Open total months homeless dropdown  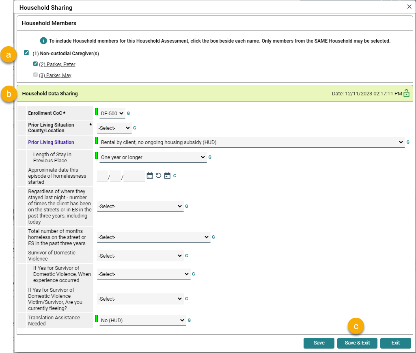click(x=153, y=237)
